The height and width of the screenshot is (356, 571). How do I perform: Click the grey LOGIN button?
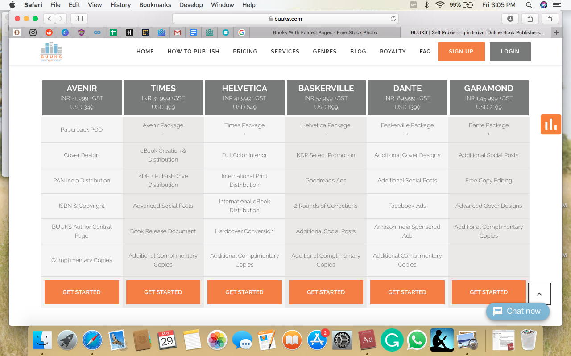[510, 52]
